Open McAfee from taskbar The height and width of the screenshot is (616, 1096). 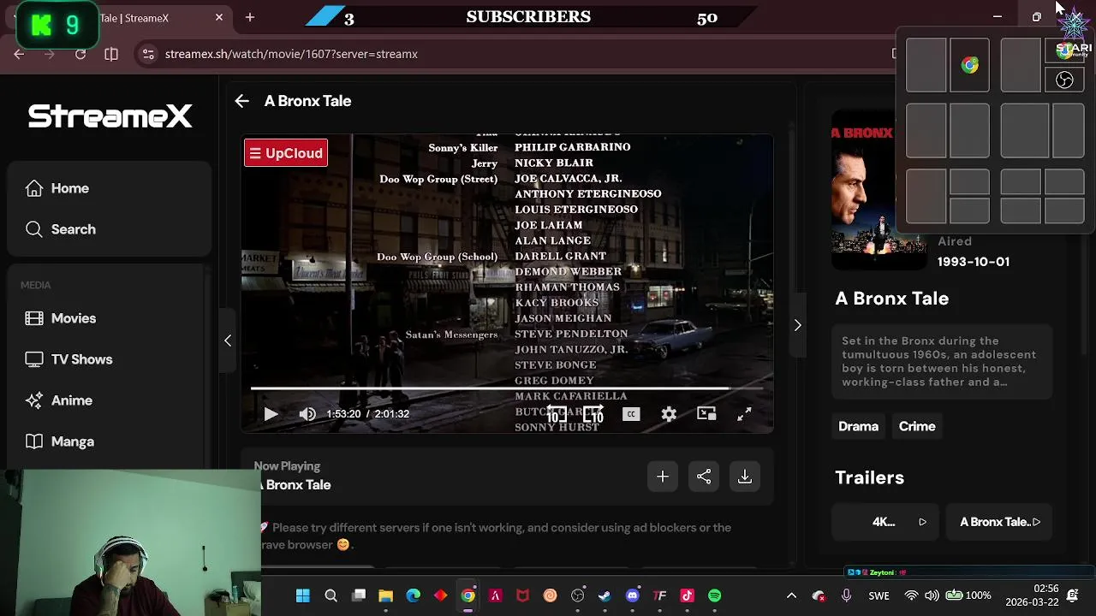click(522, 595)
